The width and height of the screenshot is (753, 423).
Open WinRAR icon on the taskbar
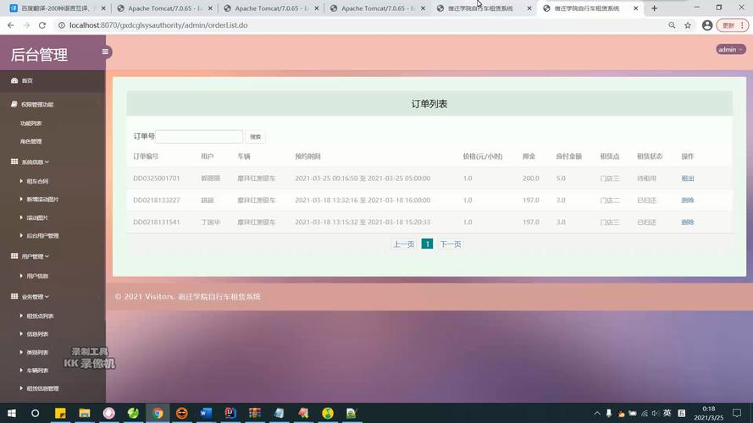click(254, 413)
